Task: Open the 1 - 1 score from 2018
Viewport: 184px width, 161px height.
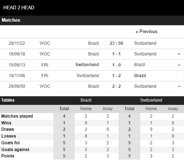Action: point(116,54)
